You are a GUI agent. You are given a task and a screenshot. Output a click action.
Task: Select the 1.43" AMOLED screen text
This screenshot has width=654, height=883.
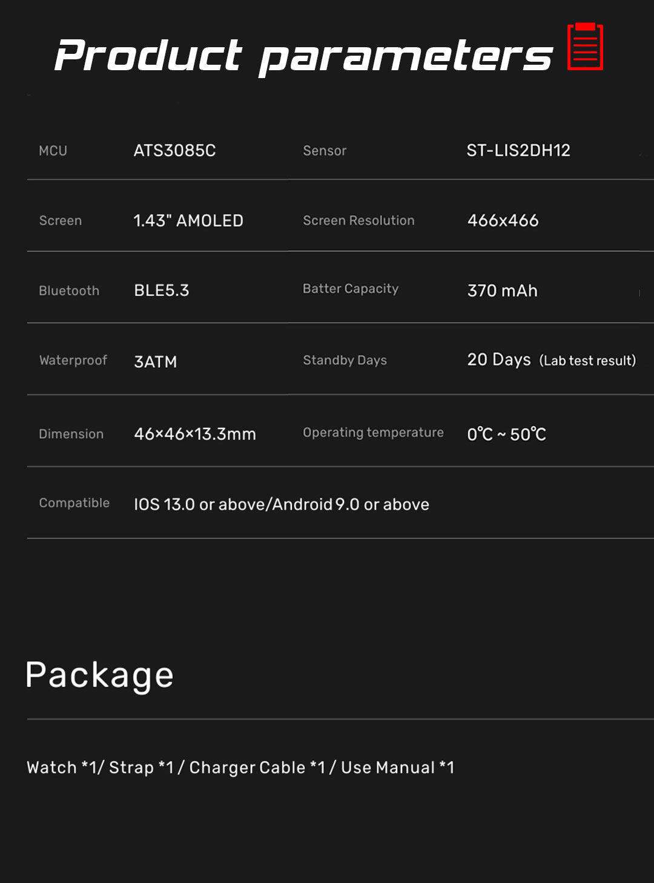188,221
